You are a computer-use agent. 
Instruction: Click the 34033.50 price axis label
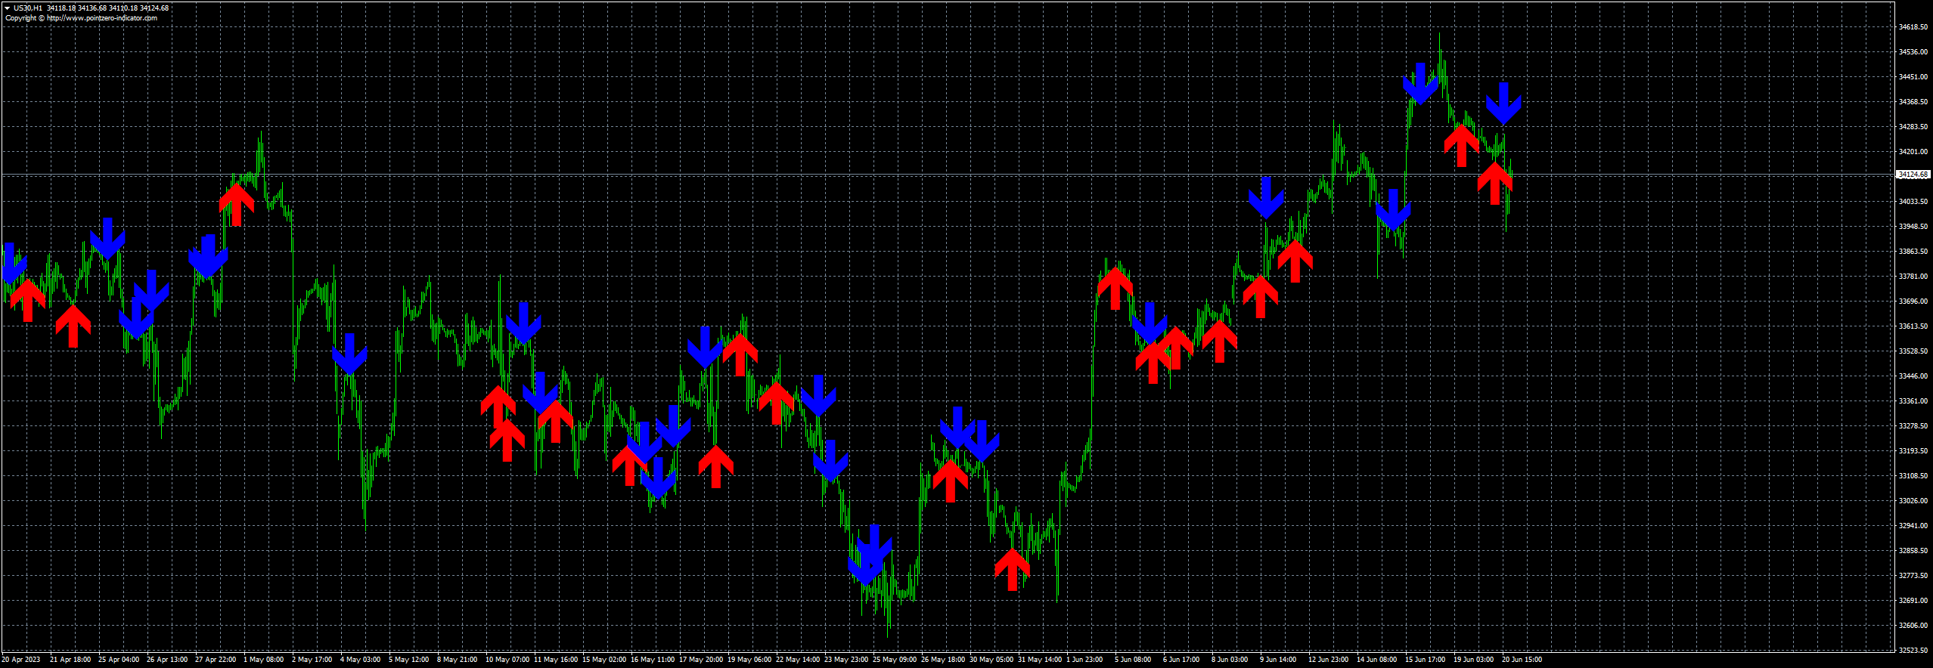coord(1914,202)
